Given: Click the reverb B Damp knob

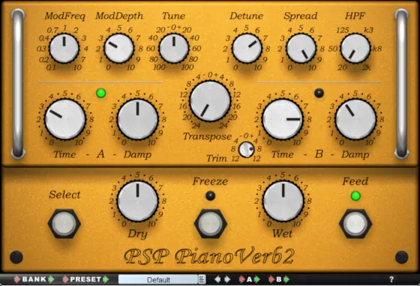Looking at the screenshot, I should click(355, 119).
